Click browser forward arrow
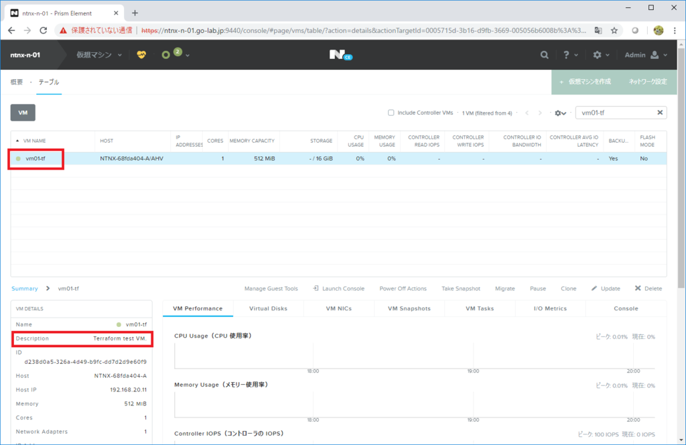The height and width of the screenshot is (445, 686). (27, 30)
